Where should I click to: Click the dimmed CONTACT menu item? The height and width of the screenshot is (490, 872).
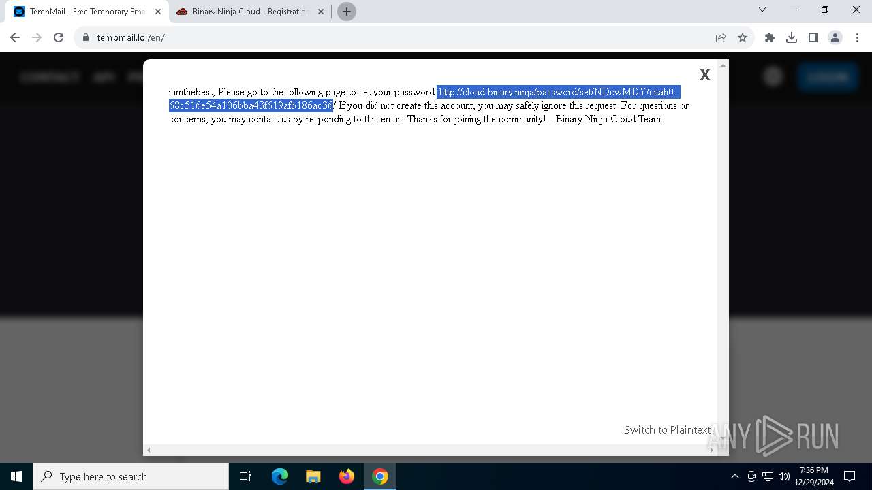50,77
